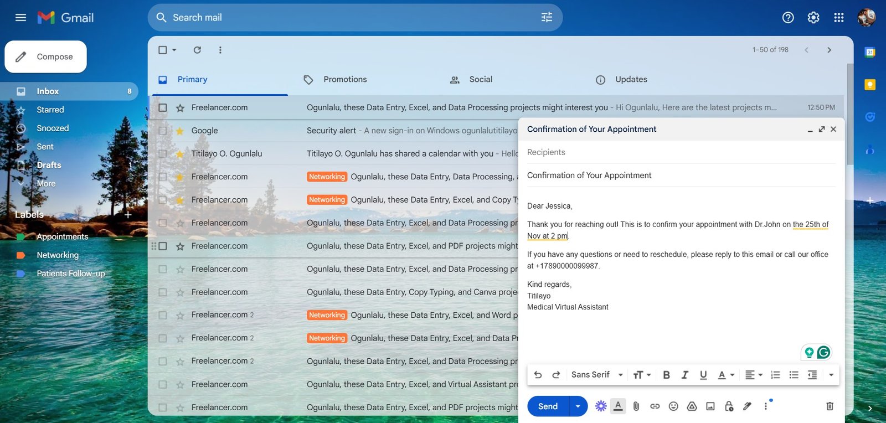Indent less in compose
This screenshot has width=886, height=423.
(x=812, y=375)
